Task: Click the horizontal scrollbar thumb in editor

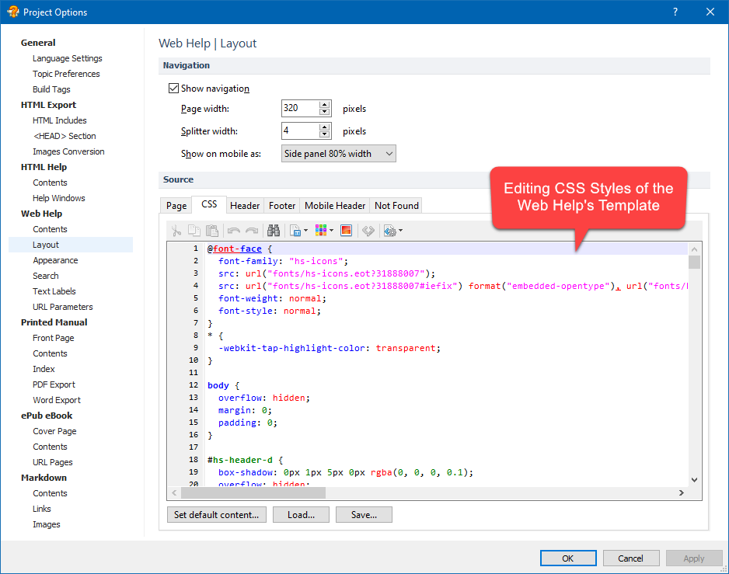Action: 253,492
